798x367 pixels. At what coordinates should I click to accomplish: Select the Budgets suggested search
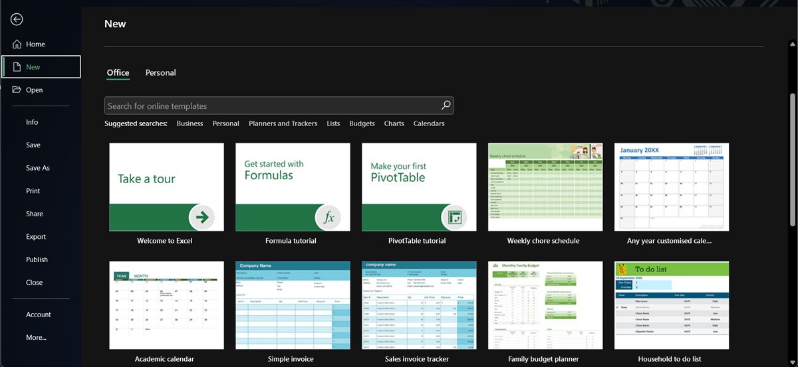pyautogui.click(x=362, y=123)
